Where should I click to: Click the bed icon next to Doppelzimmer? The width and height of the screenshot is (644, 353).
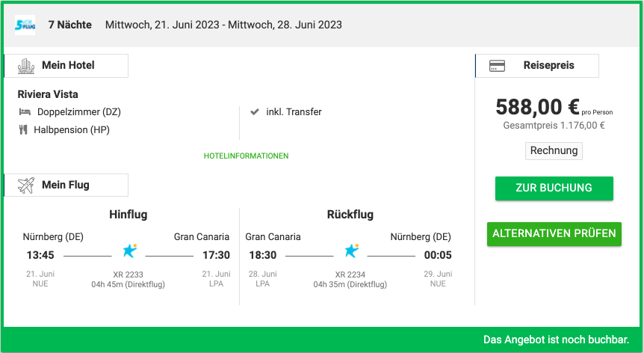coord(25,111)
